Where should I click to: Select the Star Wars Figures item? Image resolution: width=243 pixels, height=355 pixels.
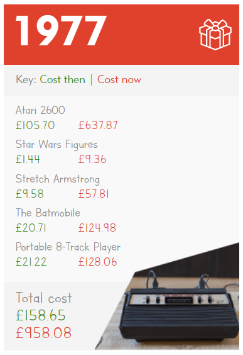coord(57,145)
